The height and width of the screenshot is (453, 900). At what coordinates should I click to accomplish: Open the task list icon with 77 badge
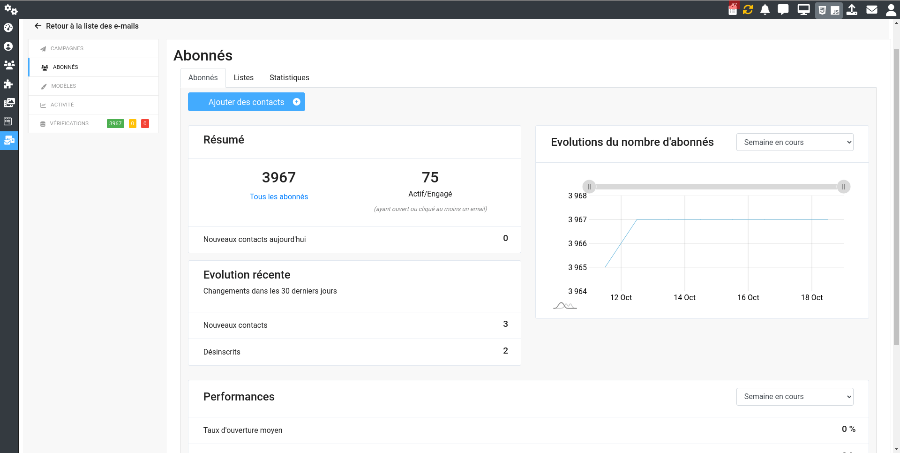coord(733,9)
